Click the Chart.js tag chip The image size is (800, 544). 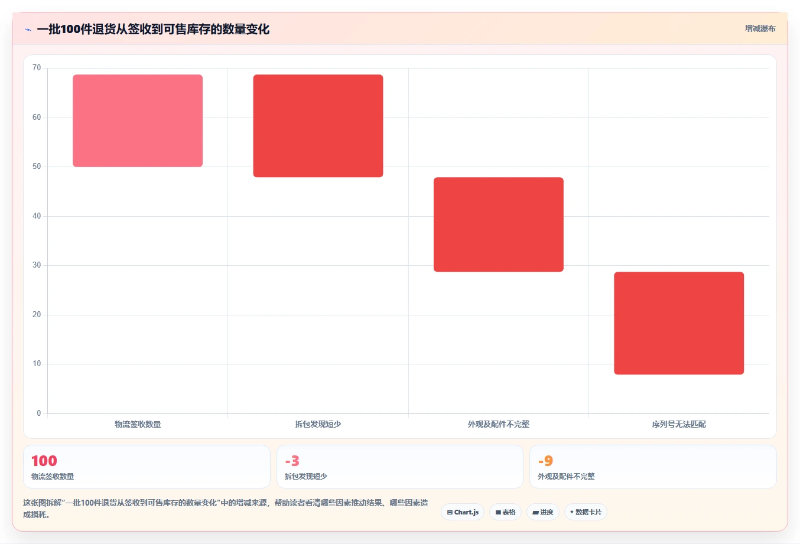point(463,512)
